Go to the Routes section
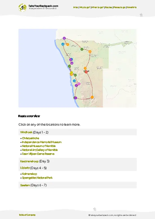 click(108, 7)
